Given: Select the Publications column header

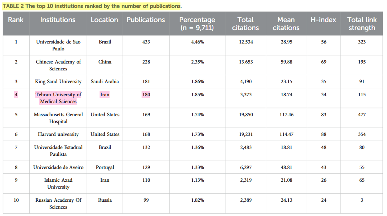Looking at the screenshot, I should click(x=146, y=20).
